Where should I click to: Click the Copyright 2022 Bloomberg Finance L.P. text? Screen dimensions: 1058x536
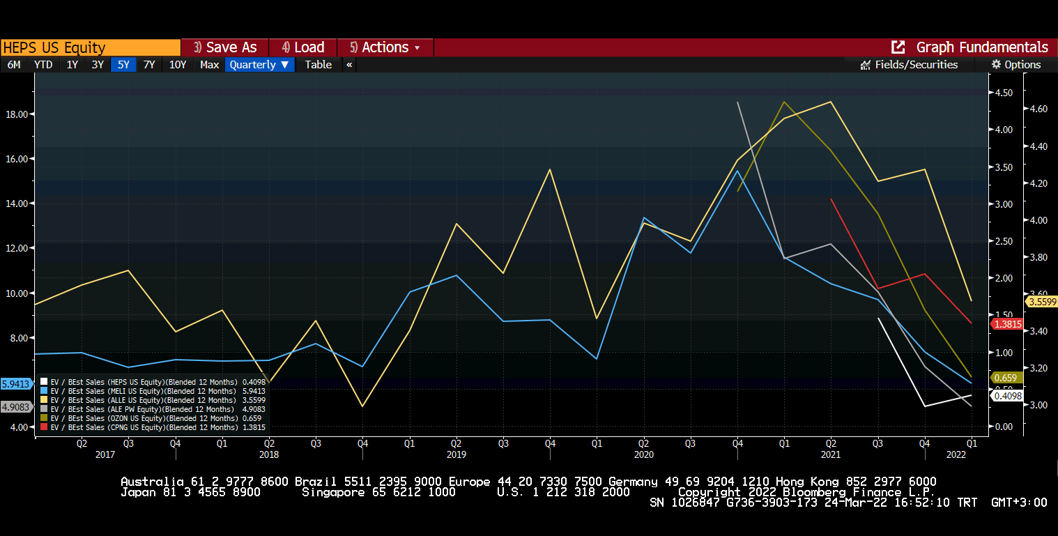pos(807,492)
